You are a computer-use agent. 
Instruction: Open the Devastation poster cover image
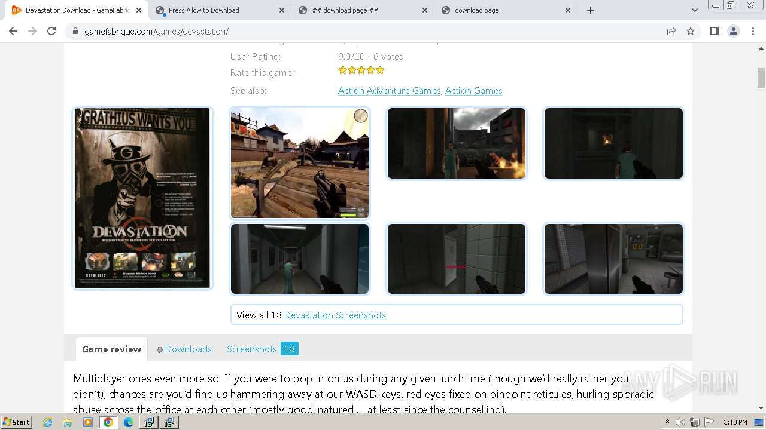(x=142, y=198)
